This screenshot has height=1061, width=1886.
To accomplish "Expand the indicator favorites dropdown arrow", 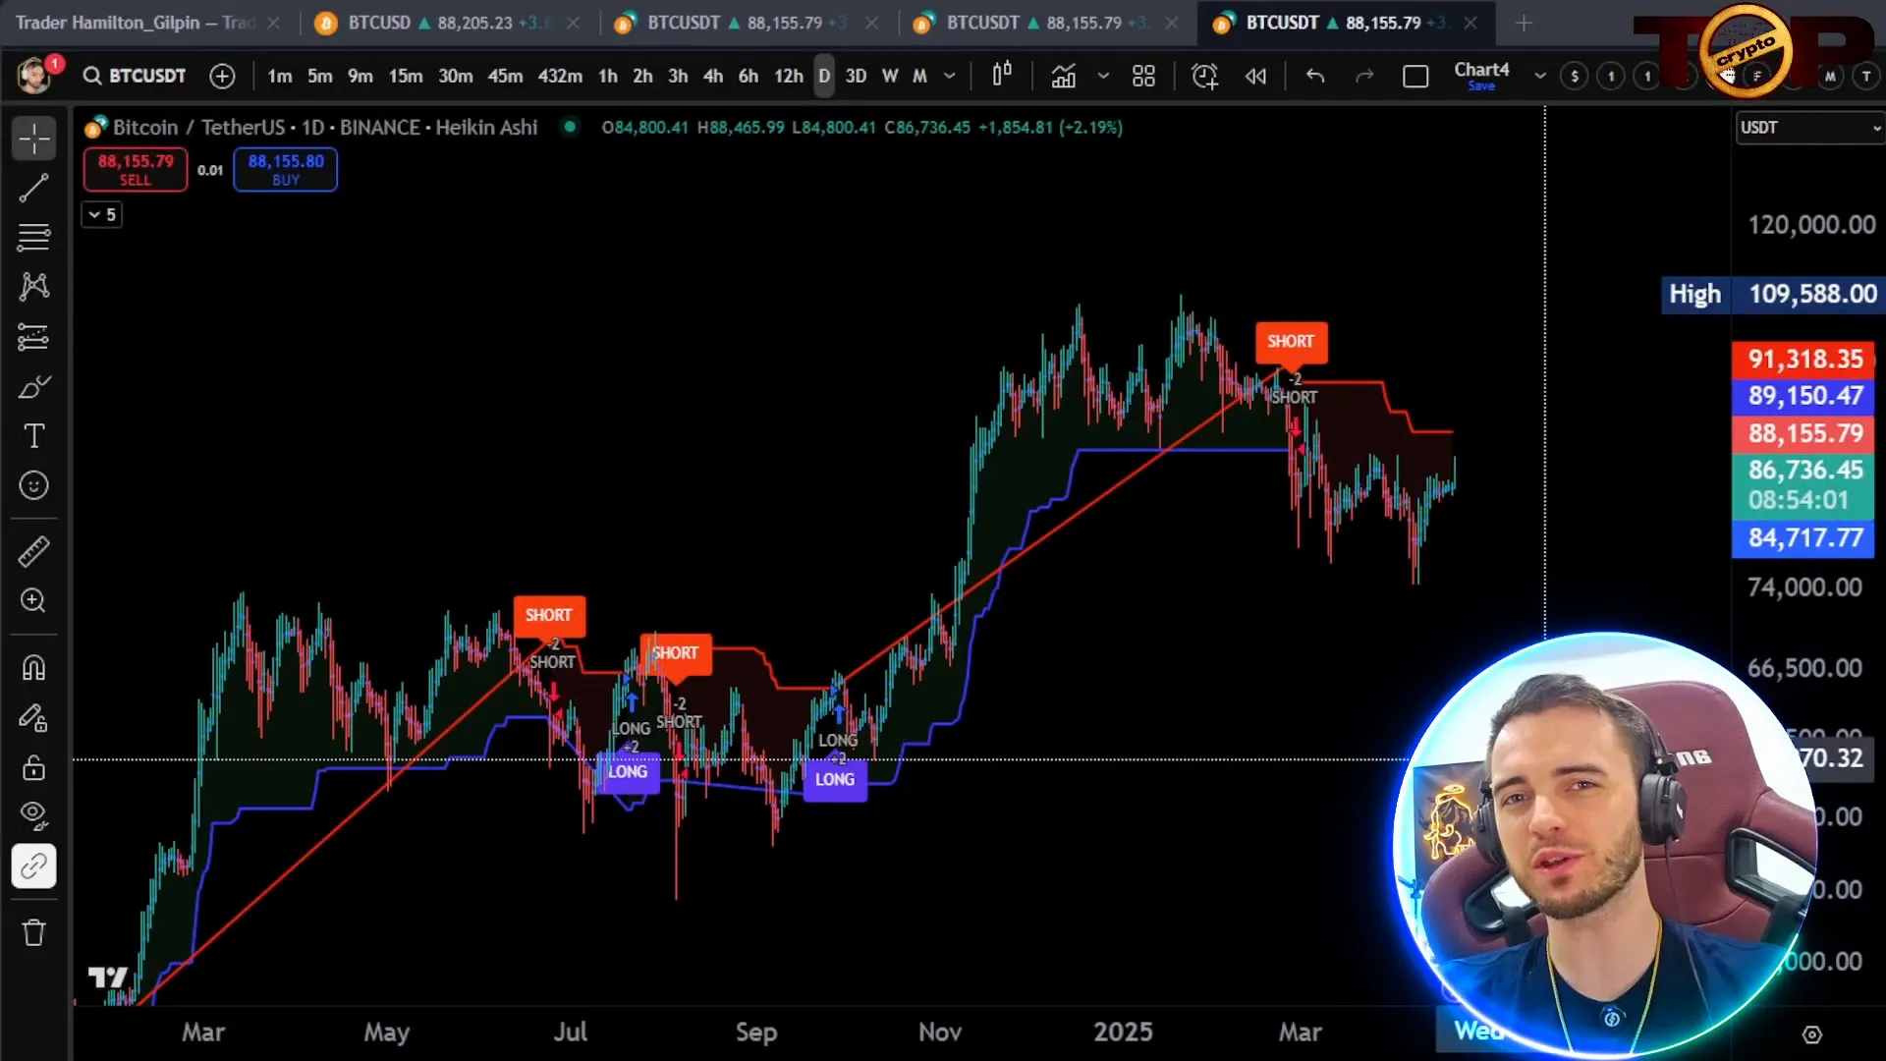I will pyautogui.click(x=1103, y=76).
